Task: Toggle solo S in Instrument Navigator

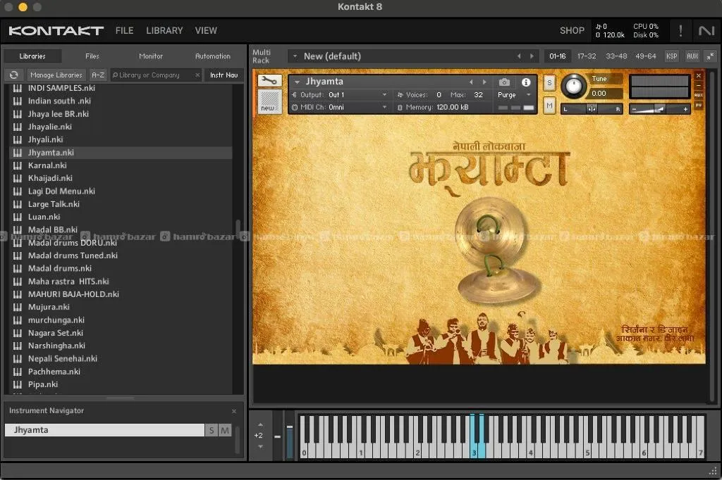Action: [x=212, y=430]
